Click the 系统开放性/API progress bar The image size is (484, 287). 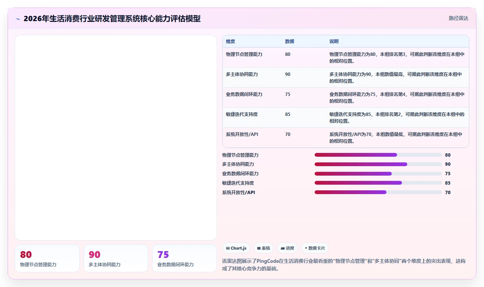pos(378,192)
